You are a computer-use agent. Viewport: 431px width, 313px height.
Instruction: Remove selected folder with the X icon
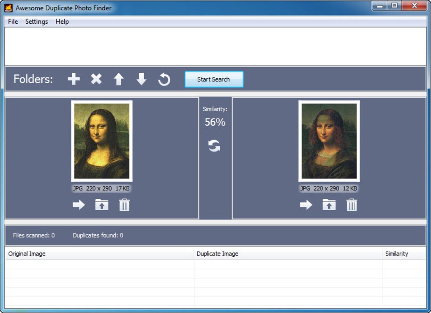[96, 79]
